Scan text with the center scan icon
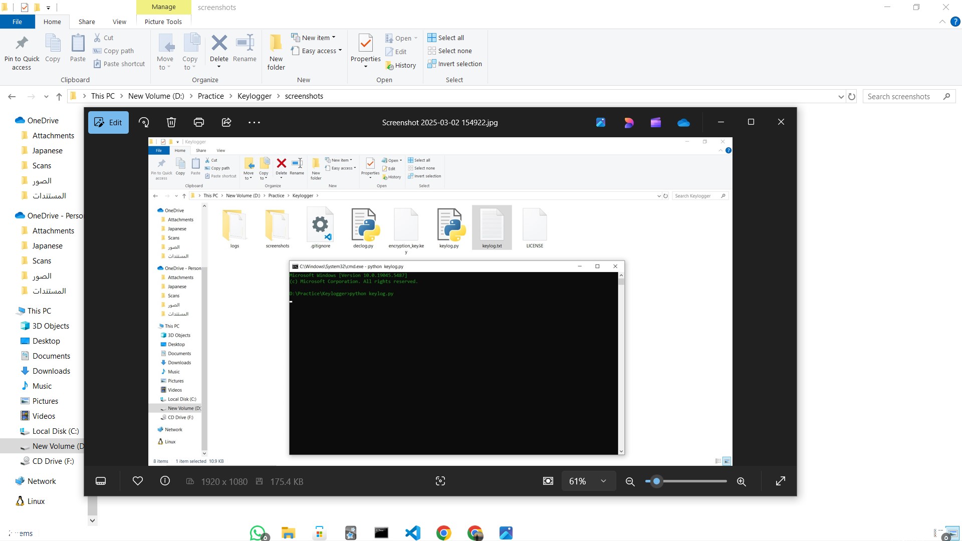962x541 pixels. 440,481
